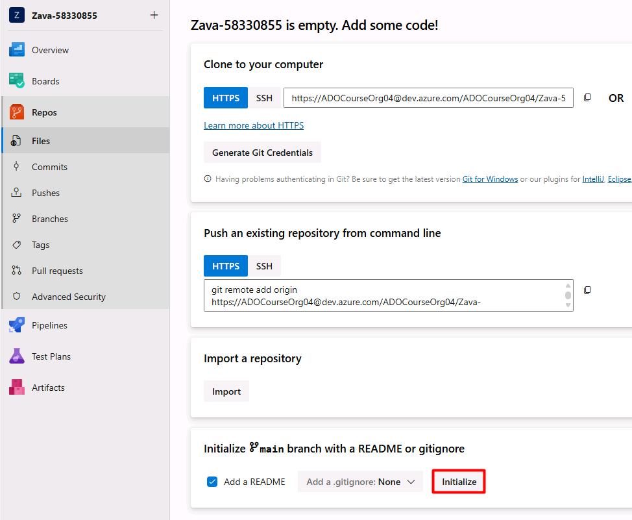Open the Add a .gitignore dropdown
This screenshot has height=520, width=632.
click(x=360, y=482)
